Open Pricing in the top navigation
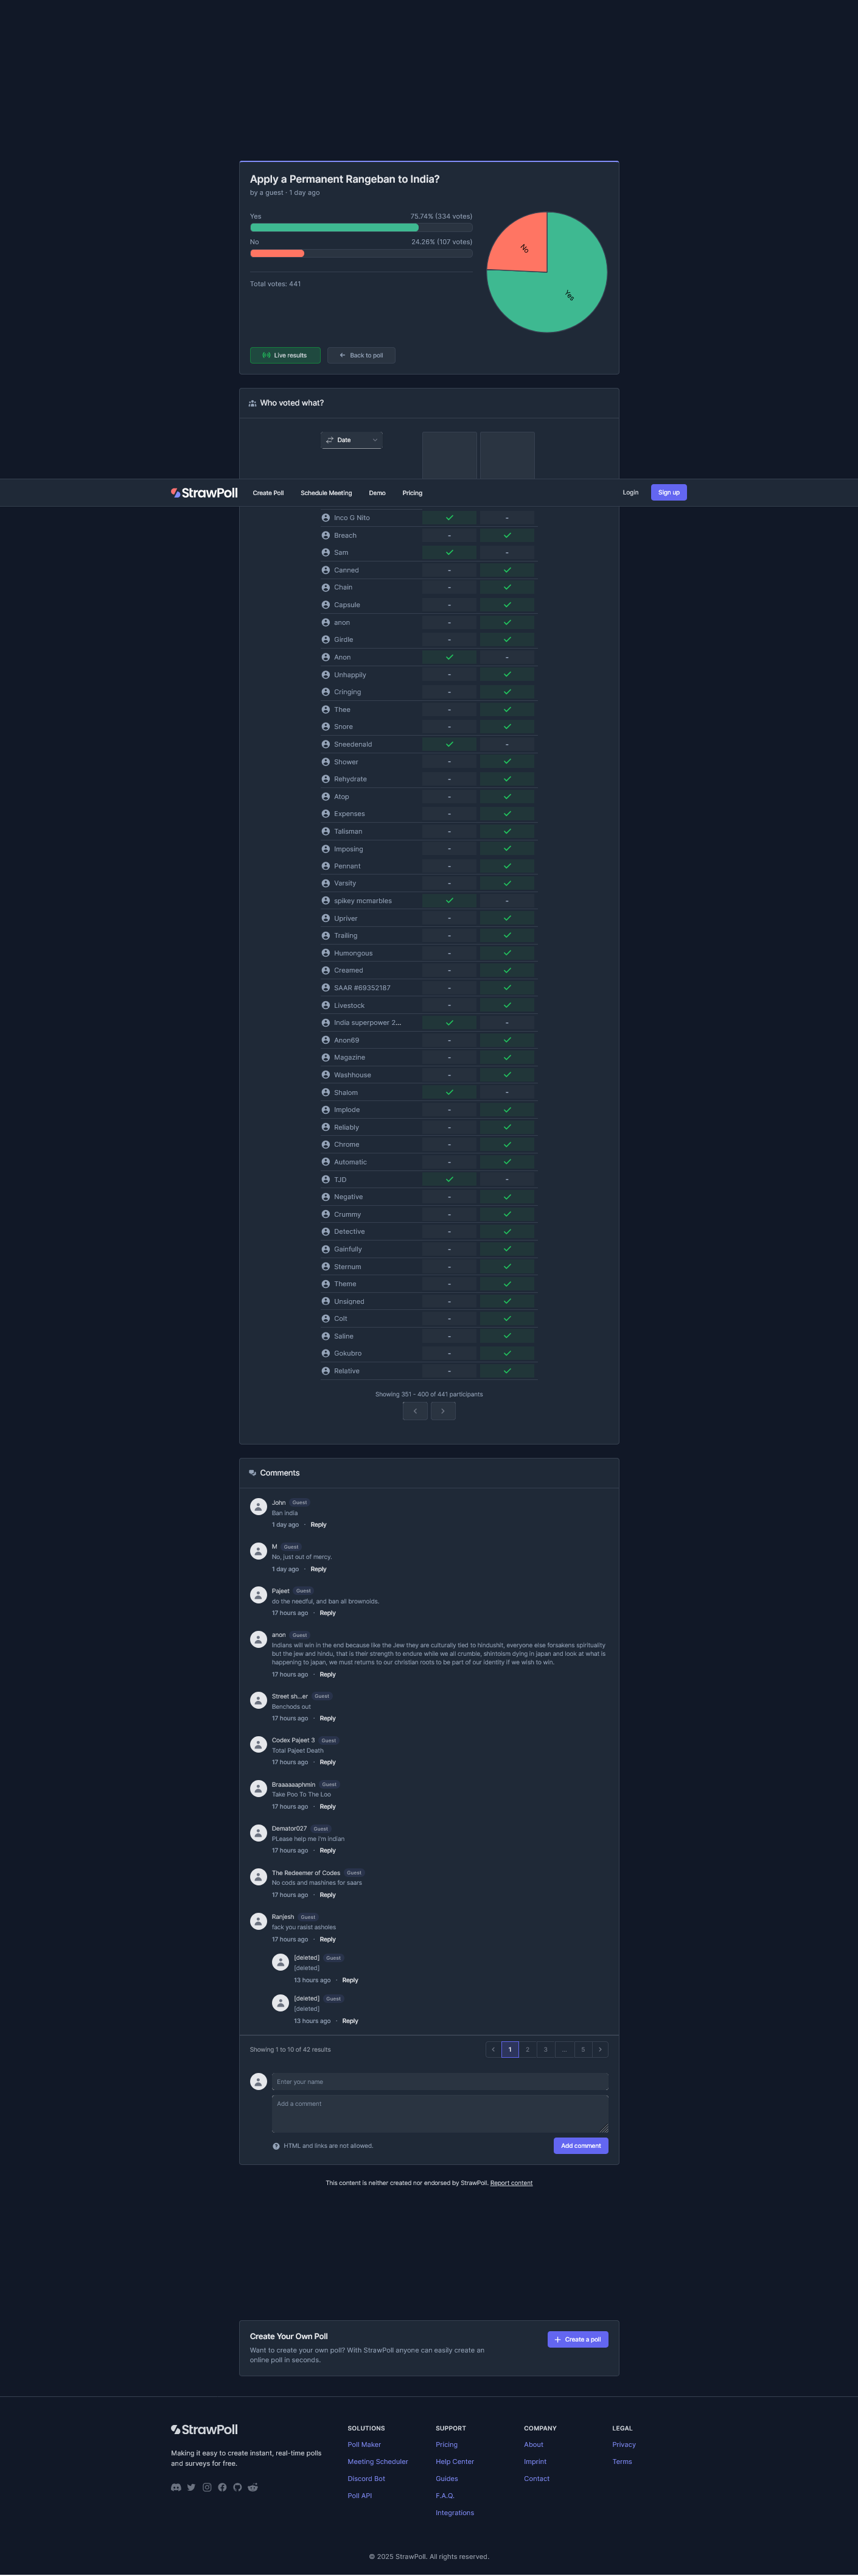858x2576 pixels. 413,493
